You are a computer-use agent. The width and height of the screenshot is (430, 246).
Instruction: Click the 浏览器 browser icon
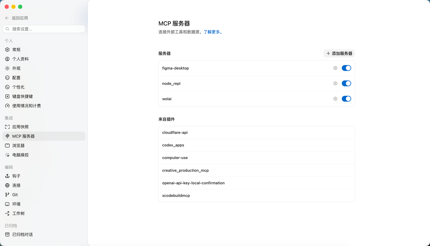[x=7, y=146]
